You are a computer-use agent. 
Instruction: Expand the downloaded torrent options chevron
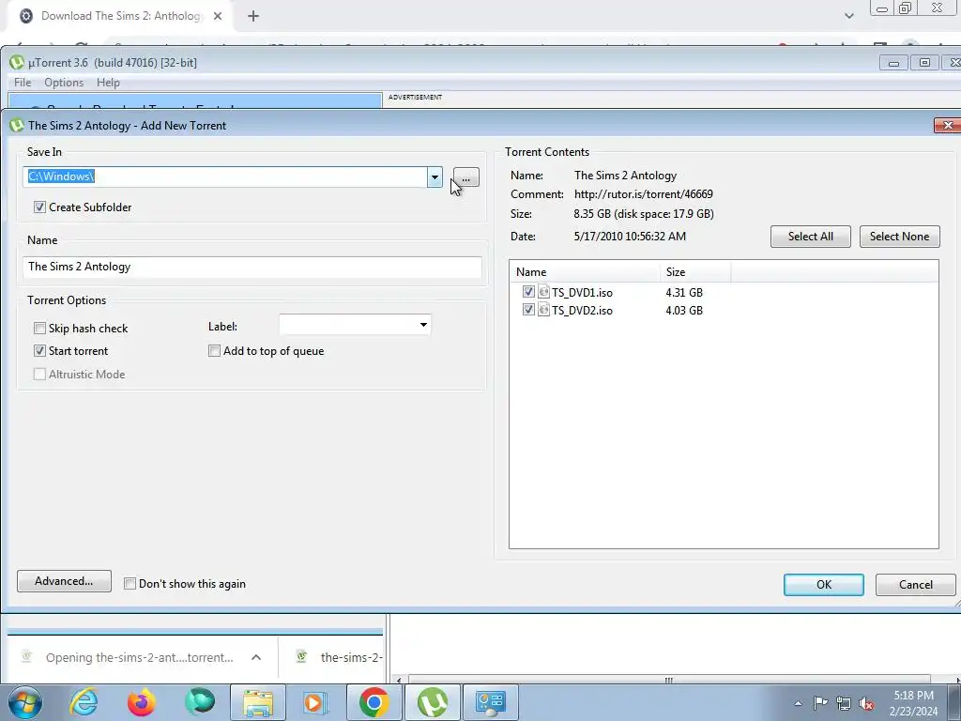pos(256,657)
